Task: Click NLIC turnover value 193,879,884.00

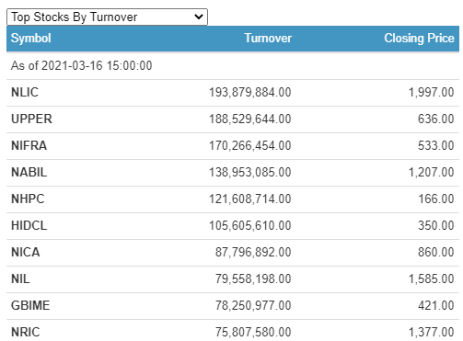Action: (250, 92)
